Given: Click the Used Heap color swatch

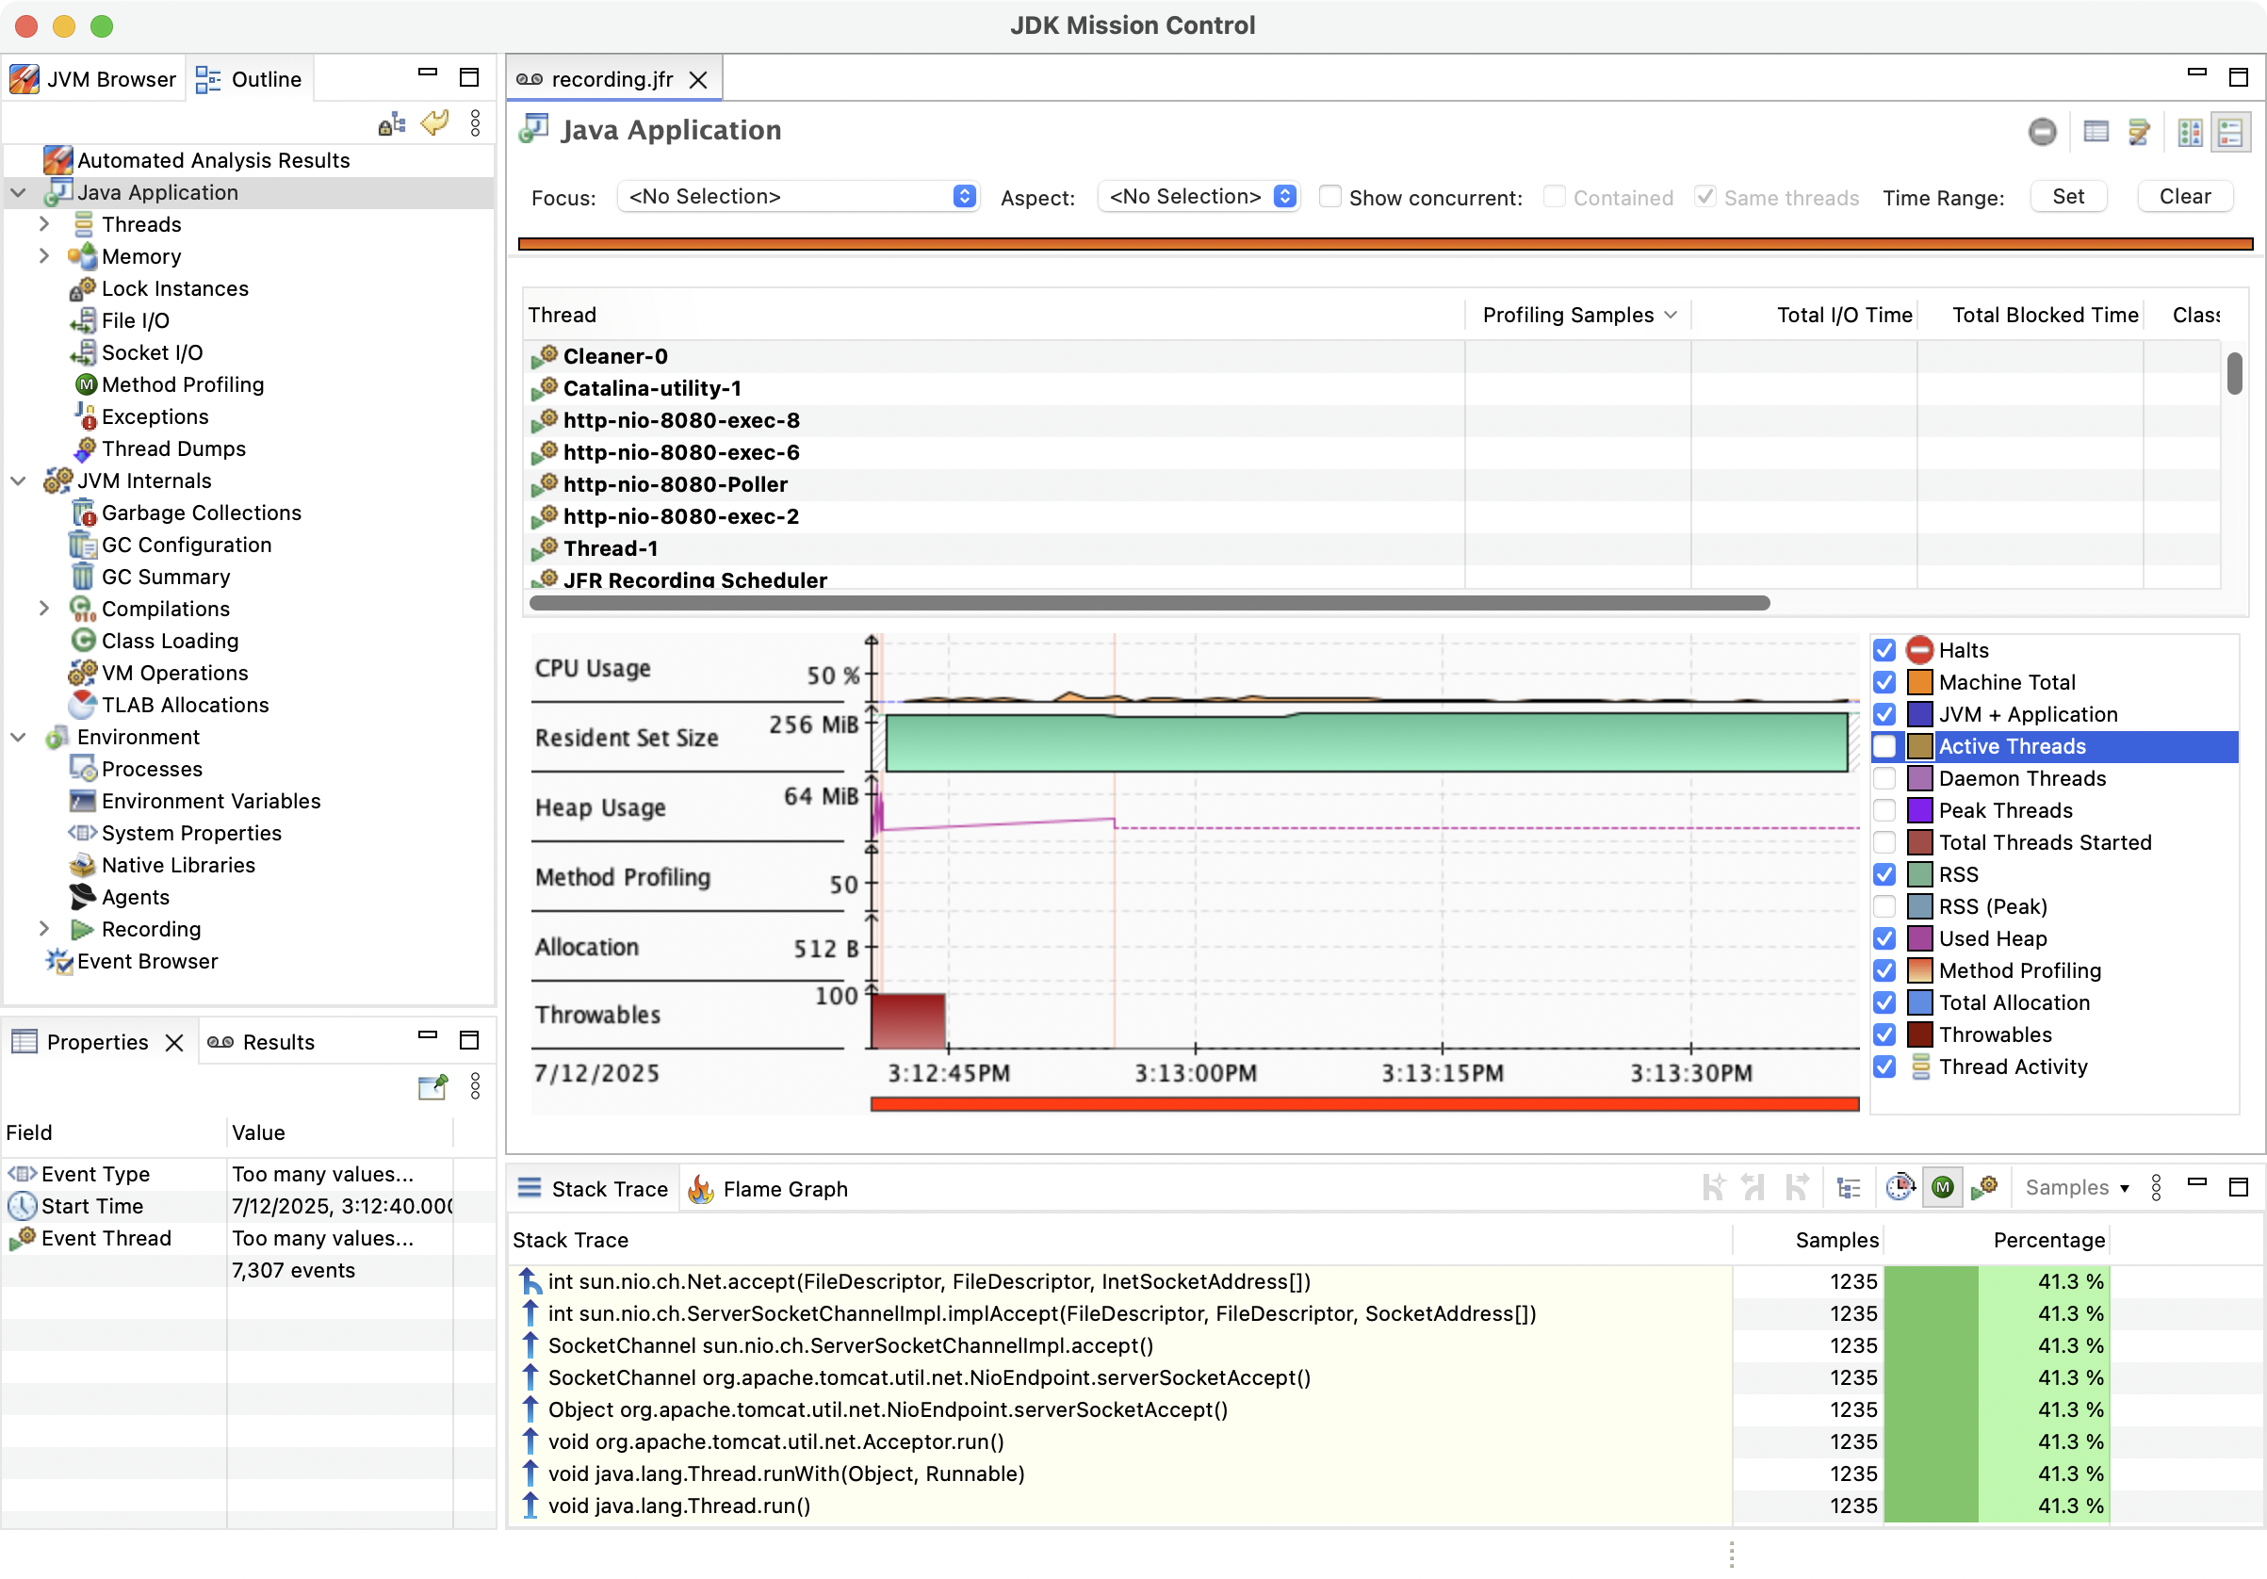Looking at the screenshot, I should click(x=1918, y=938).
